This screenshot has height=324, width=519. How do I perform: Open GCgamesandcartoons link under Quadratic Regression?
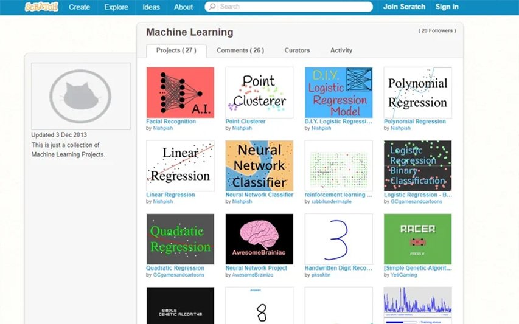coord(179,275)
